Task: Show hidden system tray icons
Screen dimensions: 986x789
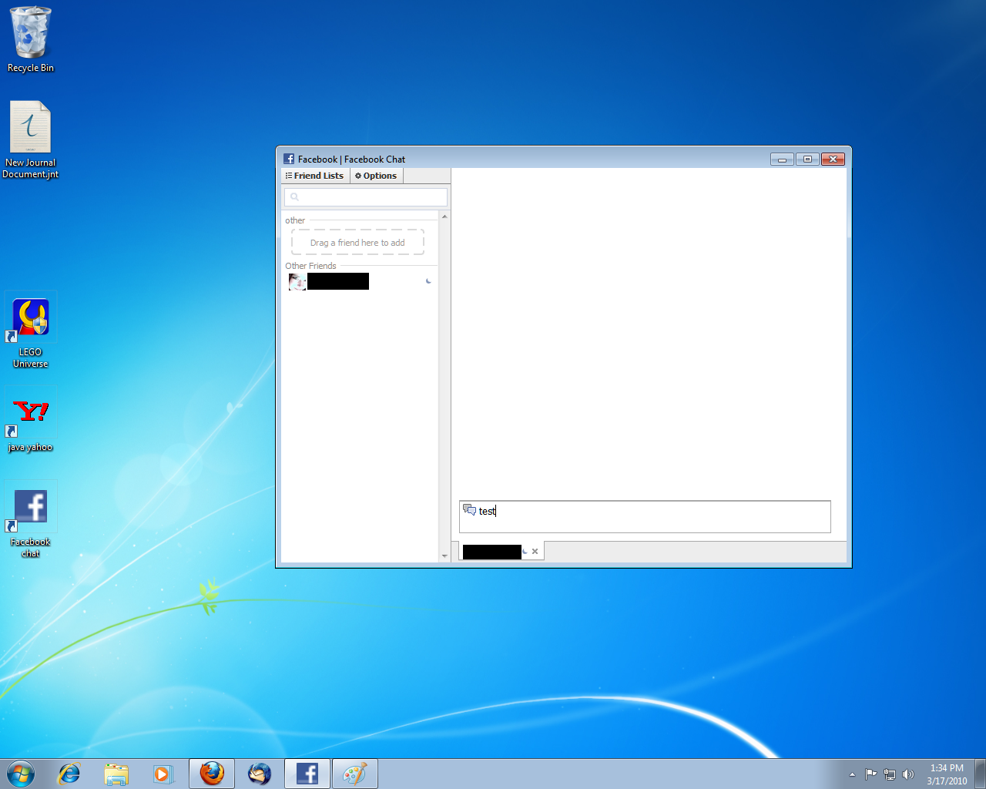Action: pyautogui.click(x=852, y=774)
